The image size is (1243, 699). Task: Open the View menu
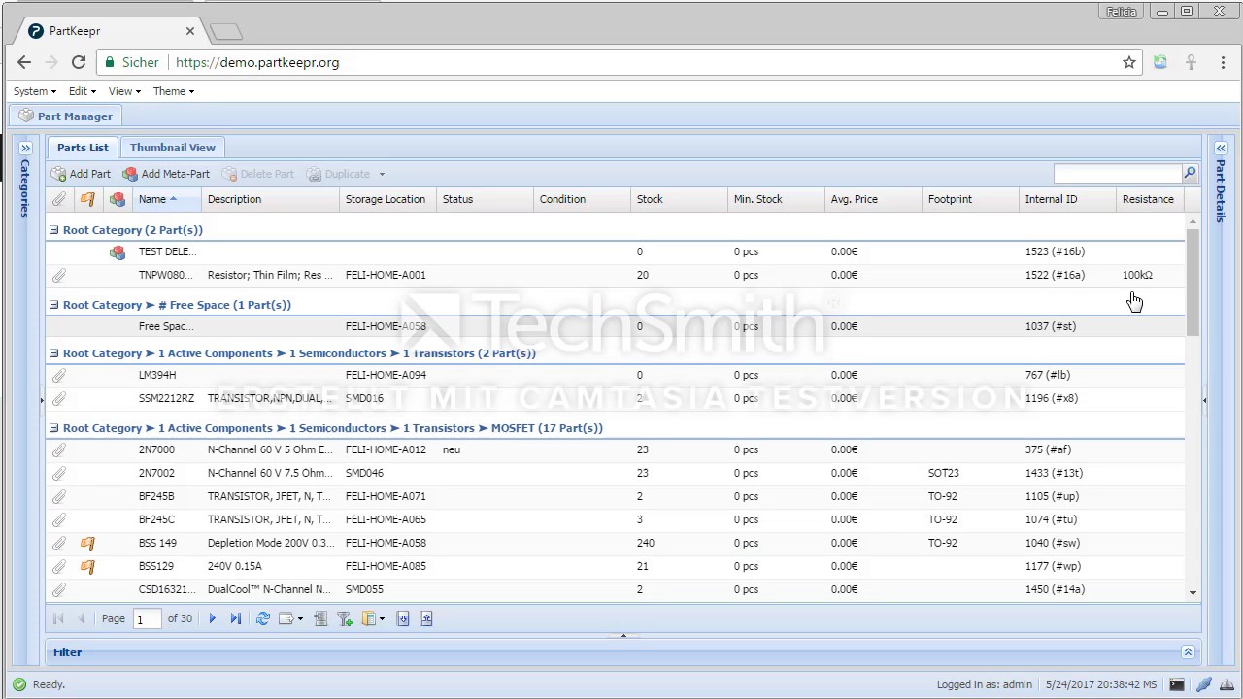tap(124, 91)
